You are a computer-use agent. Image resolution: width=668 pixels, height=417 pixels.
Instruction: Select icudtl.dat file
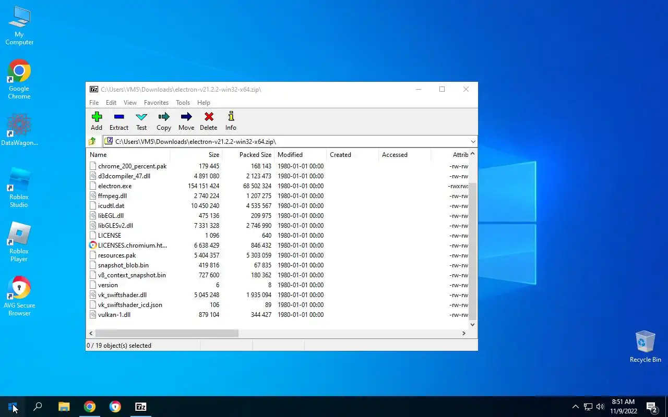click(111, 206)
